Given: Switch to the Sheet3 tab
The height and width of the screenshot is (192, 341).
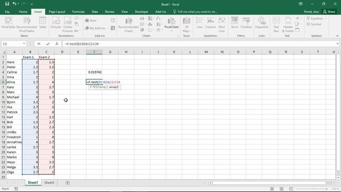Looking at the screenshot, I should point(49,182).
